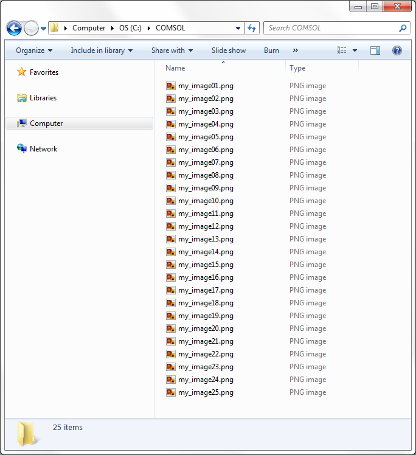Select file name my_image08.png
Screen dimensions: 416x455
point(206,175)
